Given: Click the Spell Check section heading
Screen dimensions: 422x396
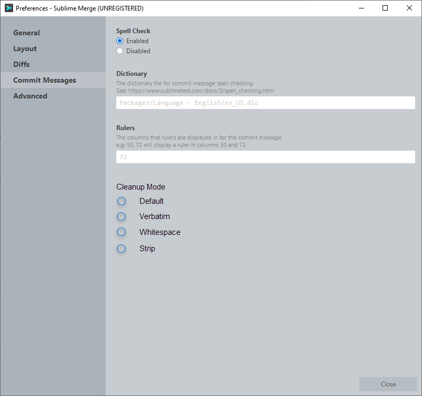Looking at the screenshot, I should [133, 31].
